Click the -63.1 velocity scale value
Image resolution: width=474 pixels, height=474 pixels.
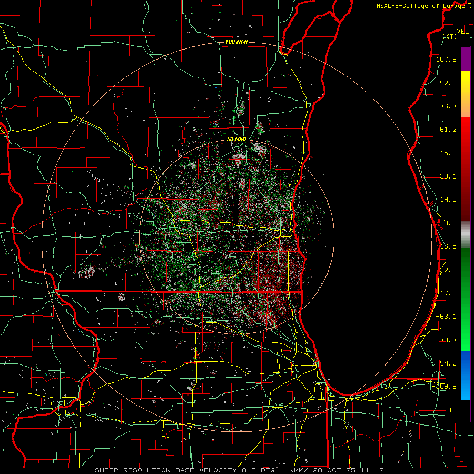446,317
